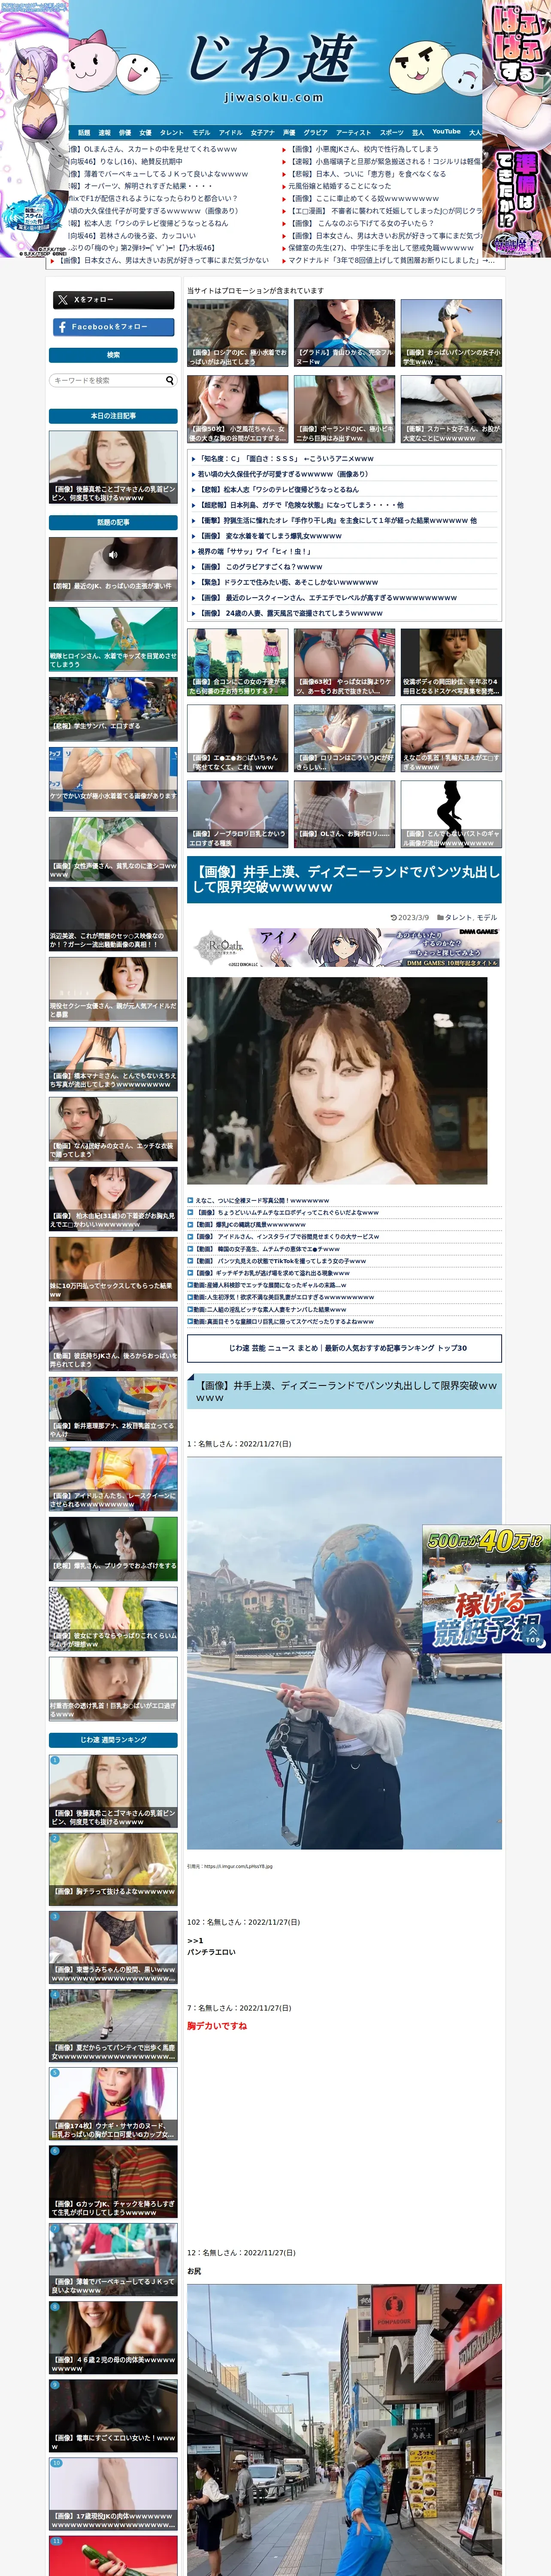The width and height of the screenshot is (551, 2576).
Task: Open headline 小島瑠璃子と旦那が緊急搬送される
Action: tap(385, 161)
